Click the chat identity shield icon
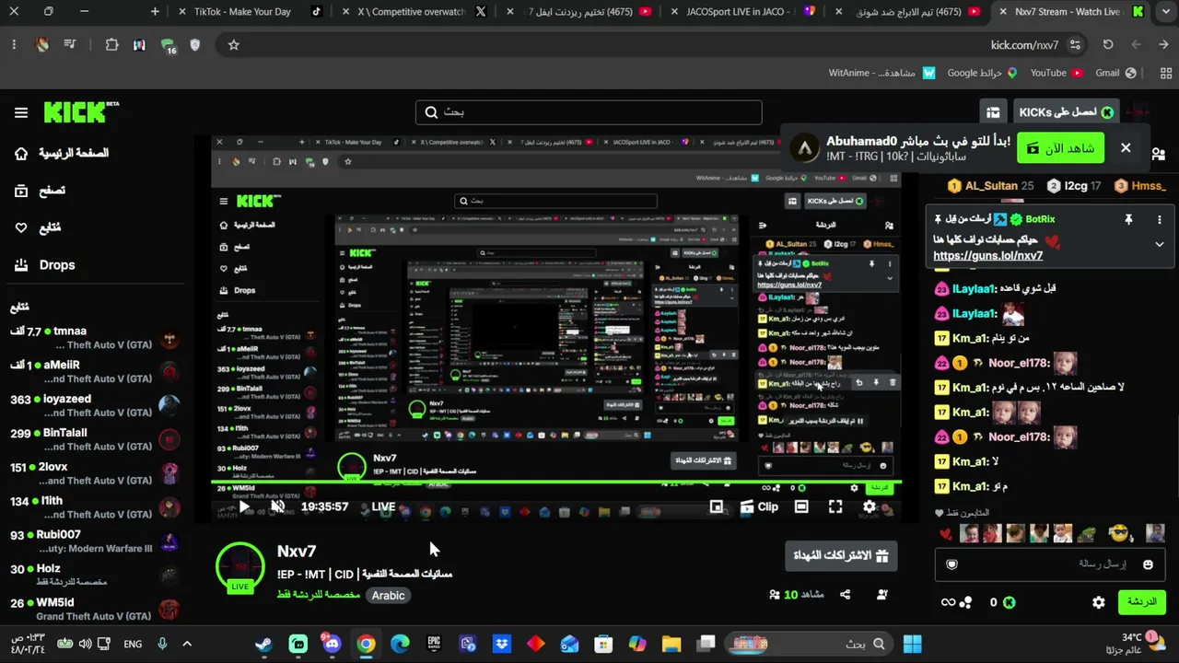 (x=951, y=564)
